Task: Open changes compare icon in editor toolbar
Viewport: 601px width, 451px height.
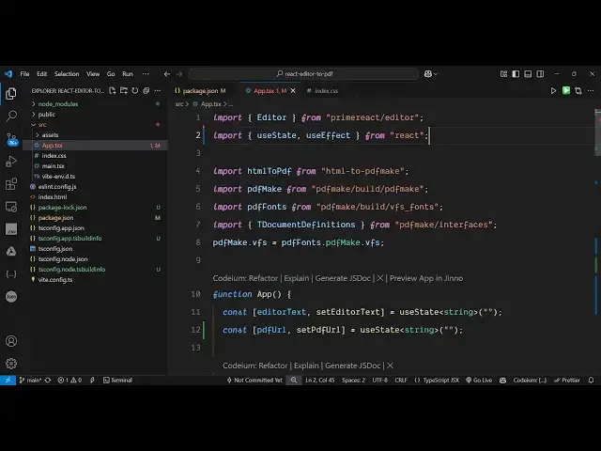Action: tap(578, 91)
